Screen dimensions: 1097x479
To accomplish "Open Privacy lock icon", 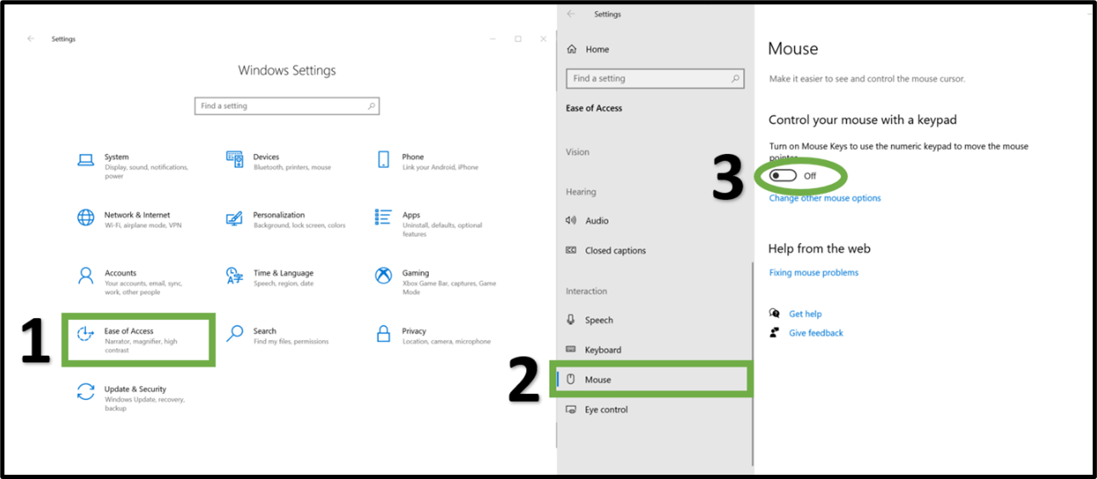I will pos(383,334).
